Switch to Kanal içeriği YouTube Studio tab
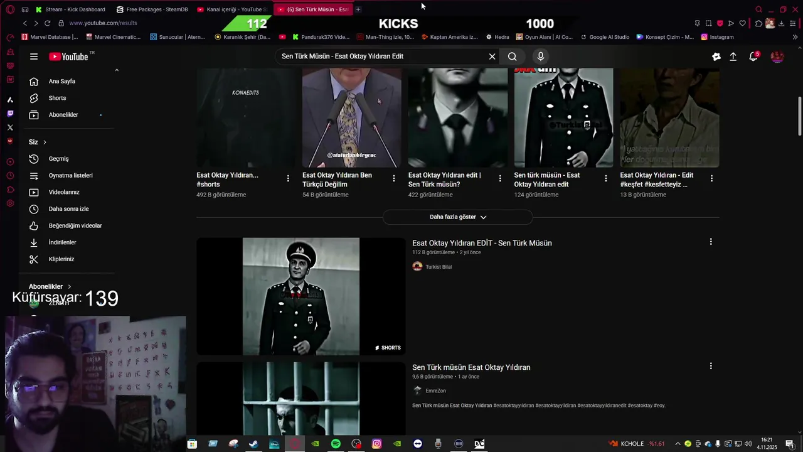Screen dimensions: 803x452 233,9
